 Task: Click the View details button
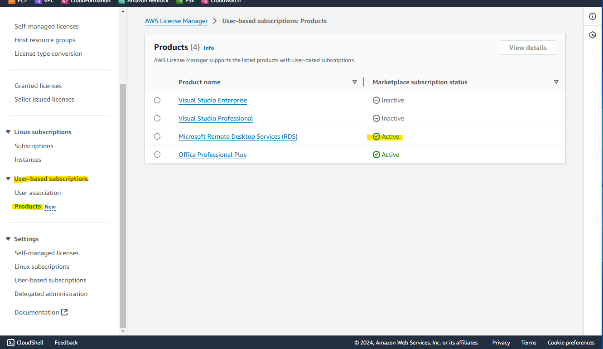pos(528,48)
